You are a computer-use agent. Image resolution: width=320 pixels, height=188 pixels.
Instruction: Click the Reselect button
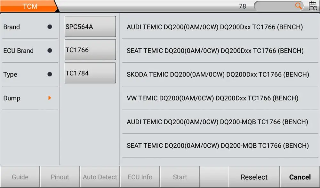click(x=254, y=177)
